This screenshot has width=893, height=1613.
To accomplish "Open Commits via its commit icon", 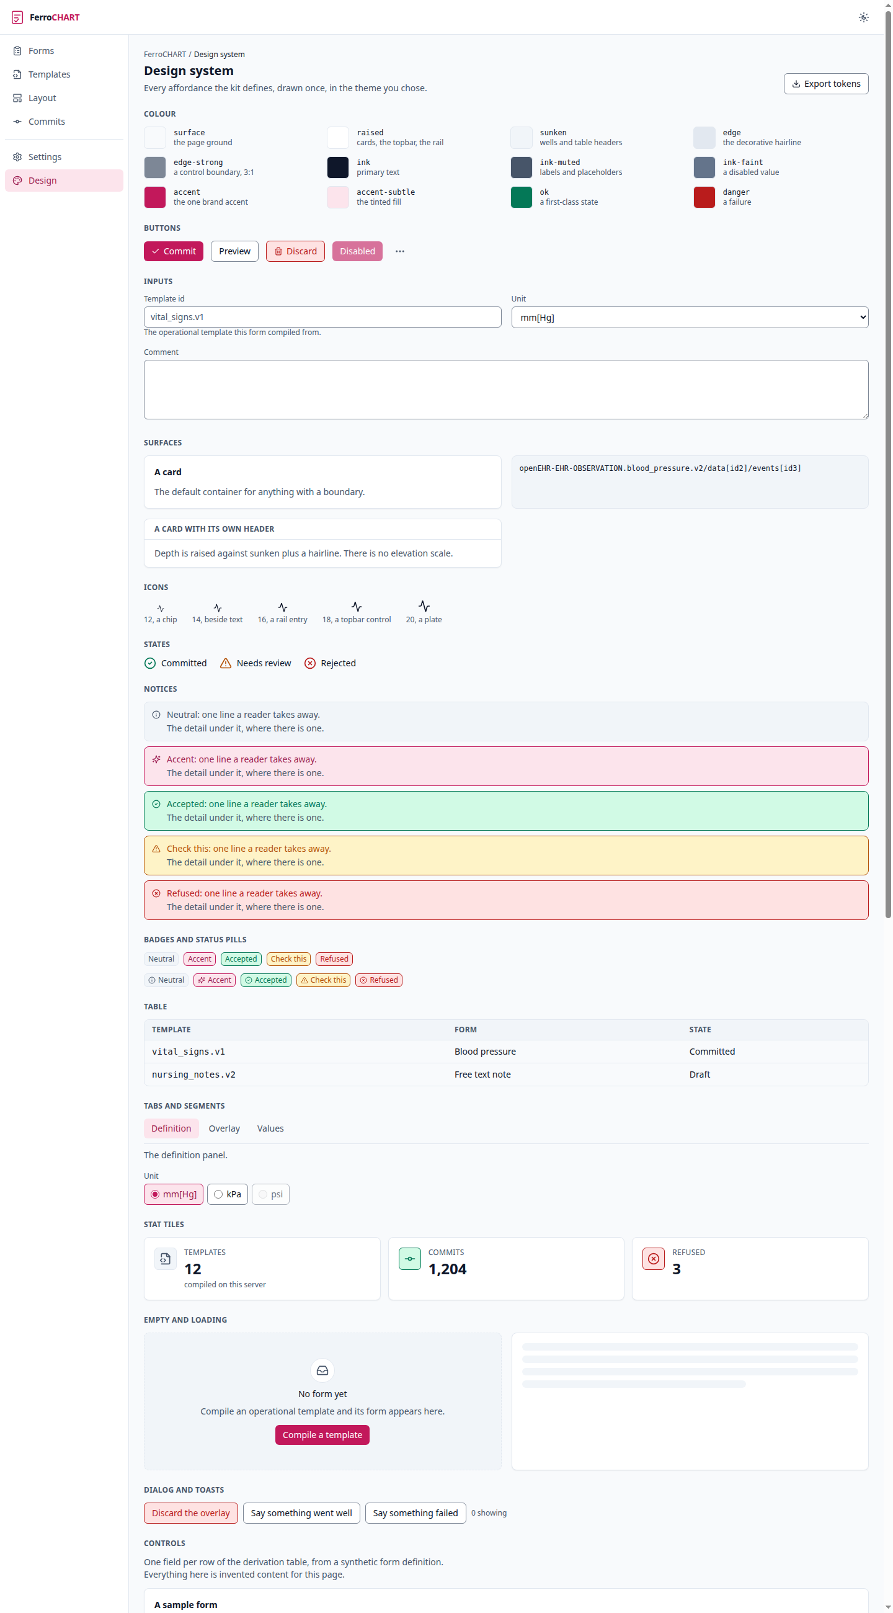I will pyautogui.click(x=17, y=122).
